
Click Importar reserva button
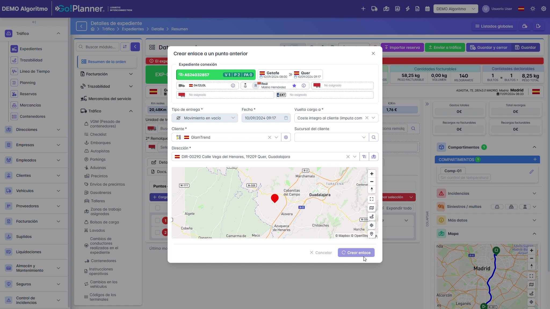[x=402, y=47]
